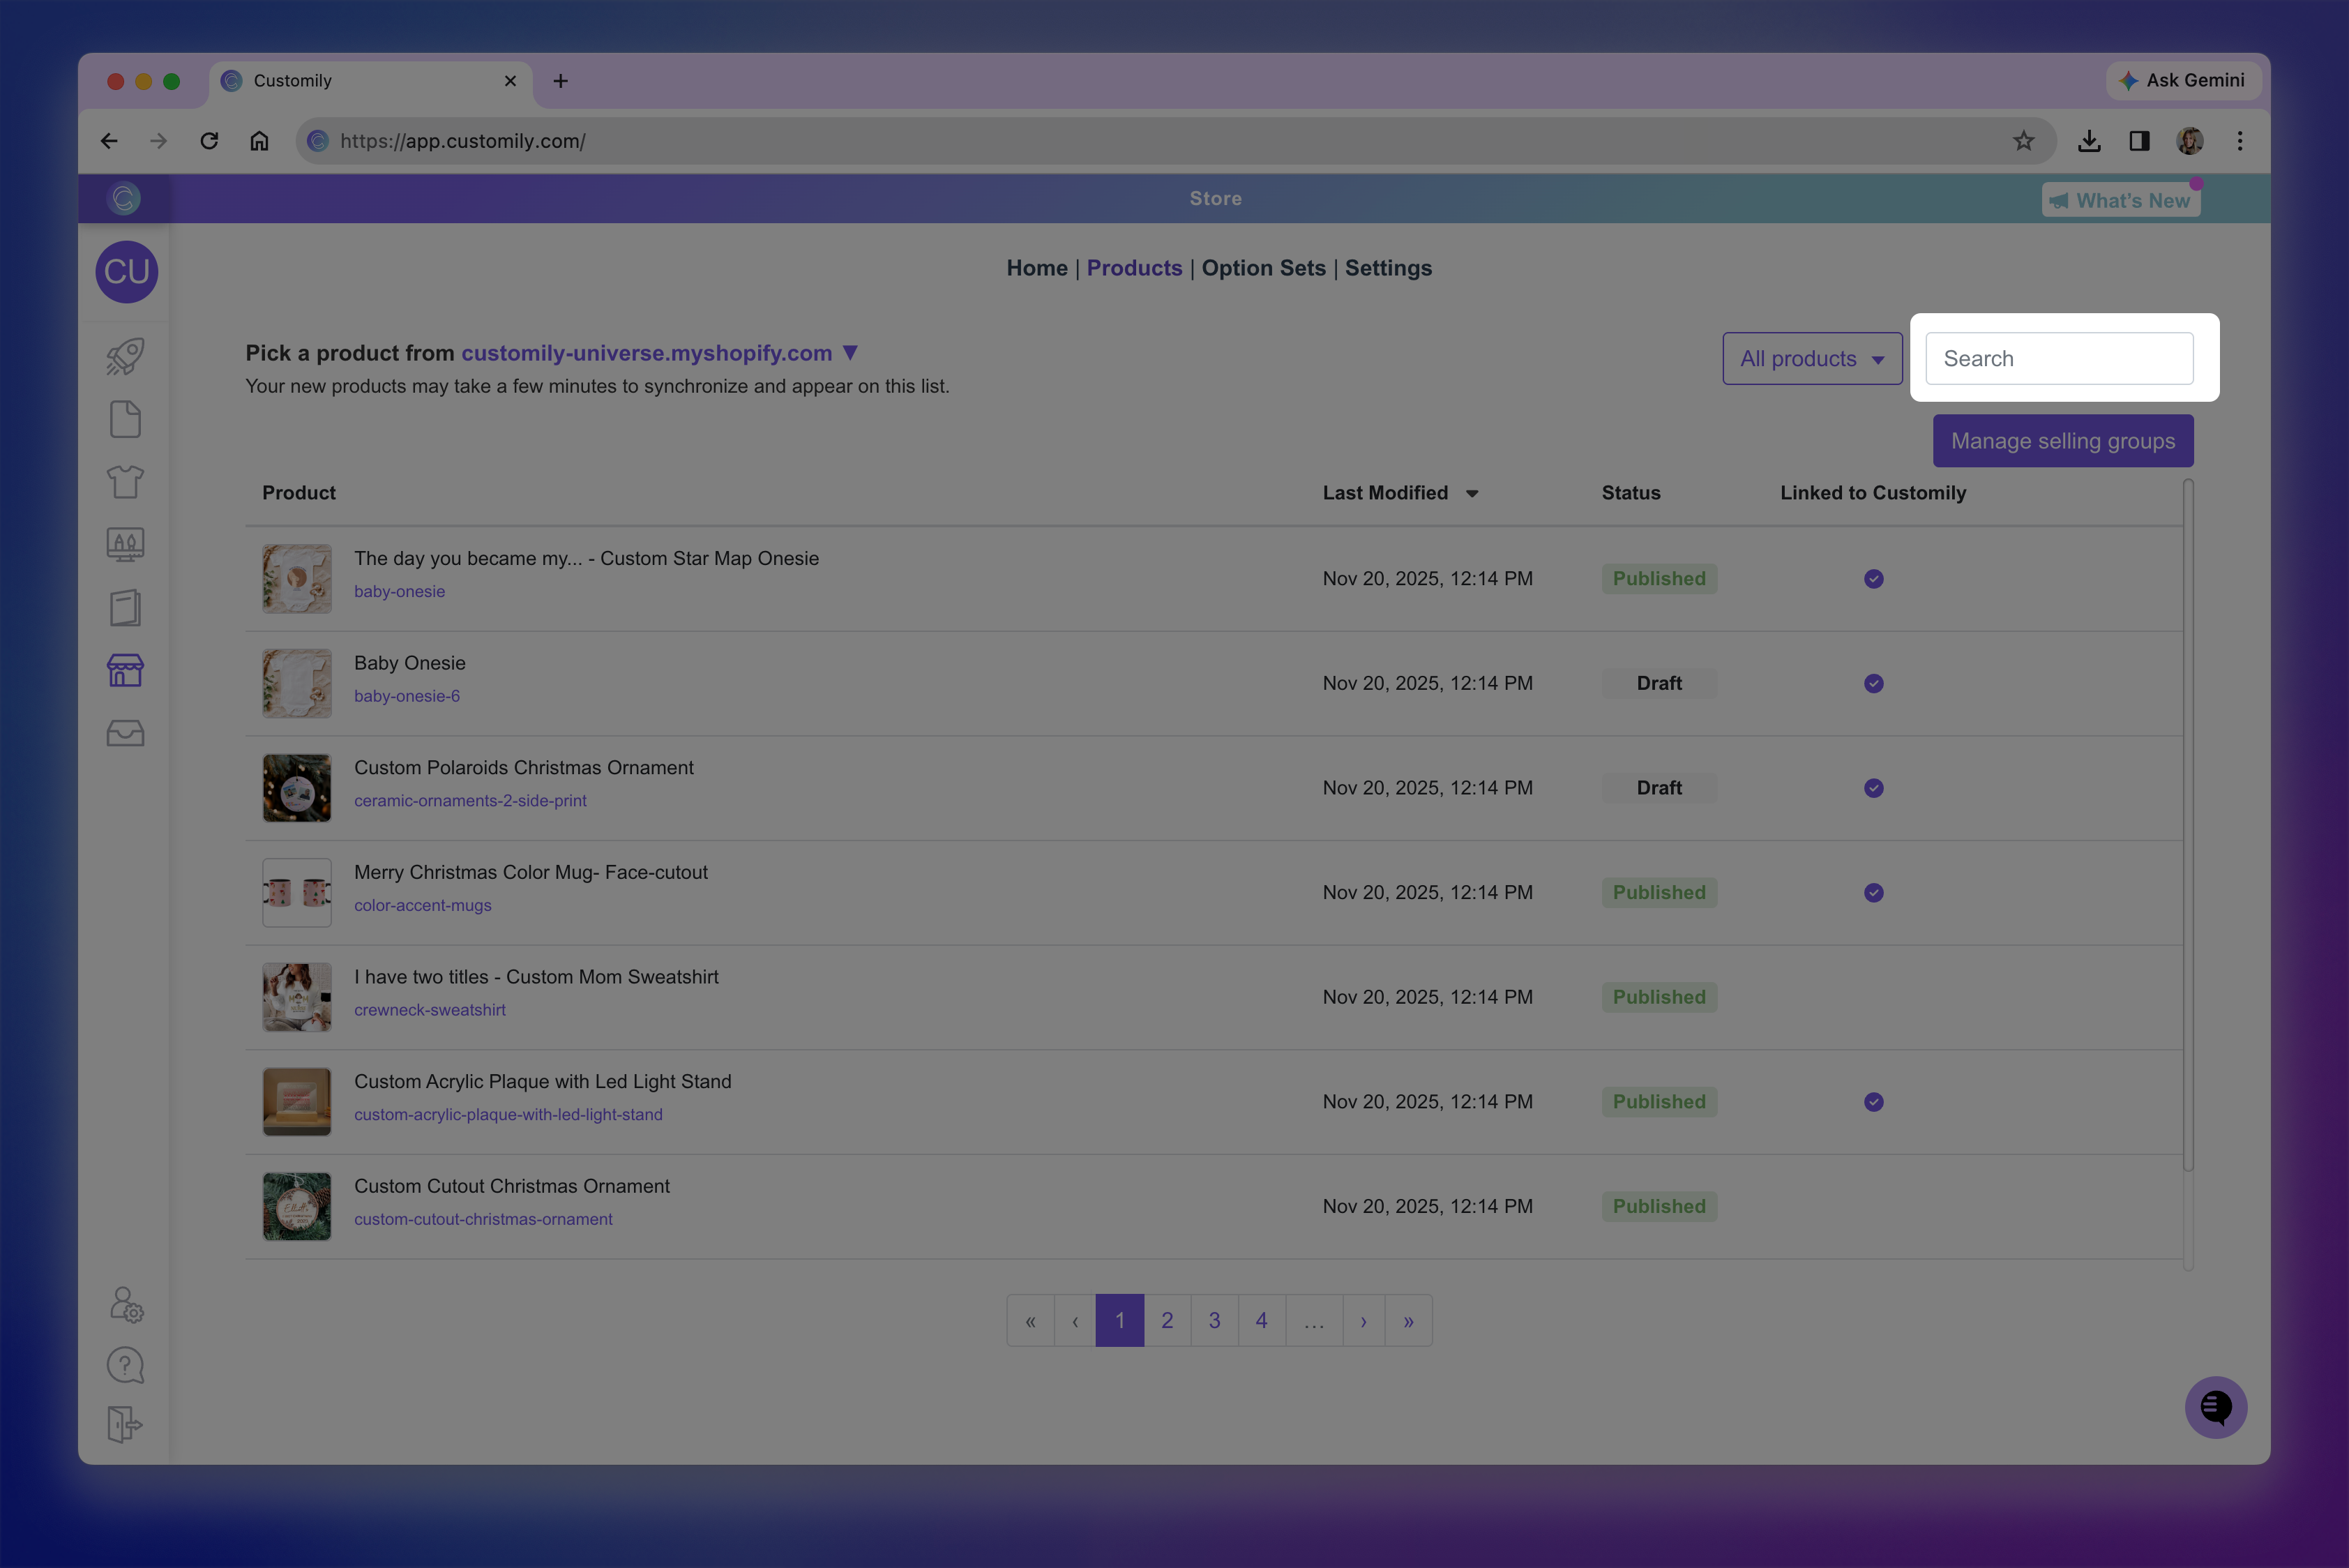Open the help question mark icon
Screen dimensions: 2349x1568
click(x=125, y=1365)
